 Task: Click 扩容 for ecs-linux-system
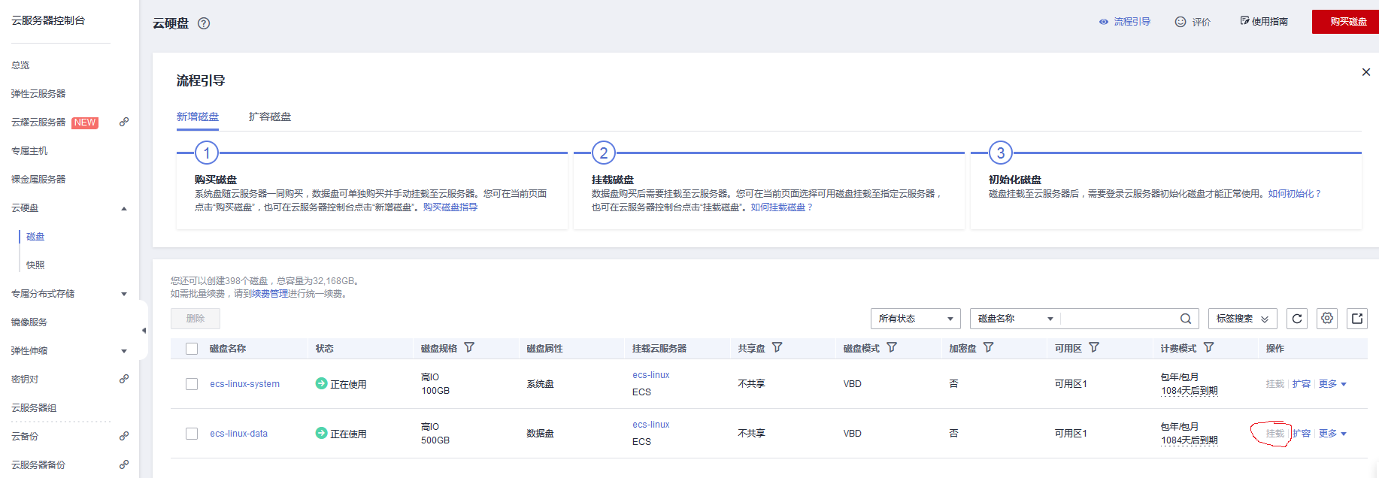pyautogui.click(x=1302, y=384)
